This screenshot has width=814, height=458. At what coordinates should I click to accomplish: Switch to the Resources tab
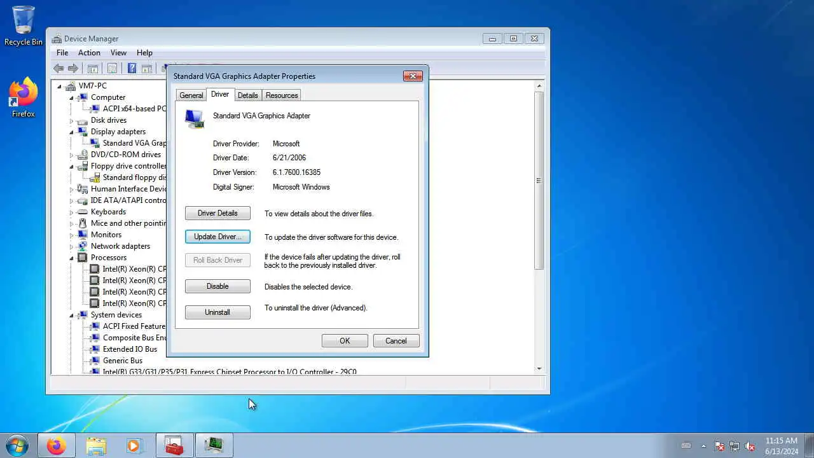(x=282, y=95)
